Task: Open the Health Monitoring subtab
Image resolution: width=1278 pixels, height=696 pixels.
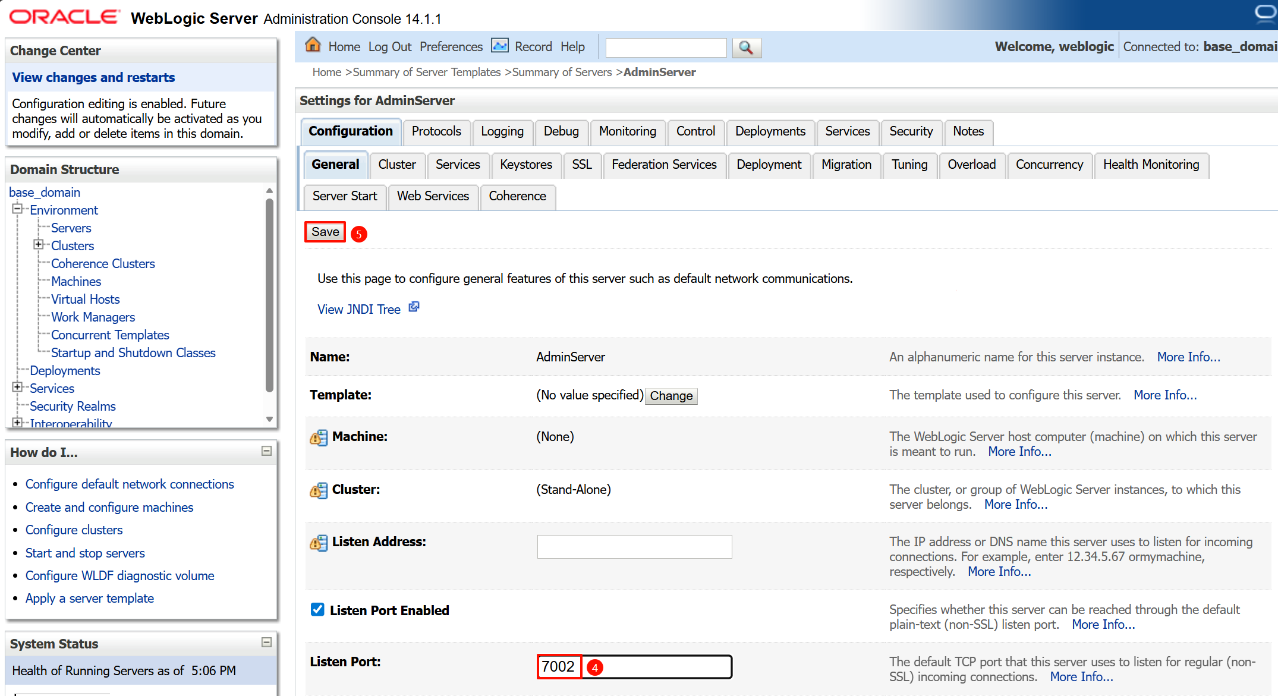Action: pyautogui.click(x=1151, y=165)
